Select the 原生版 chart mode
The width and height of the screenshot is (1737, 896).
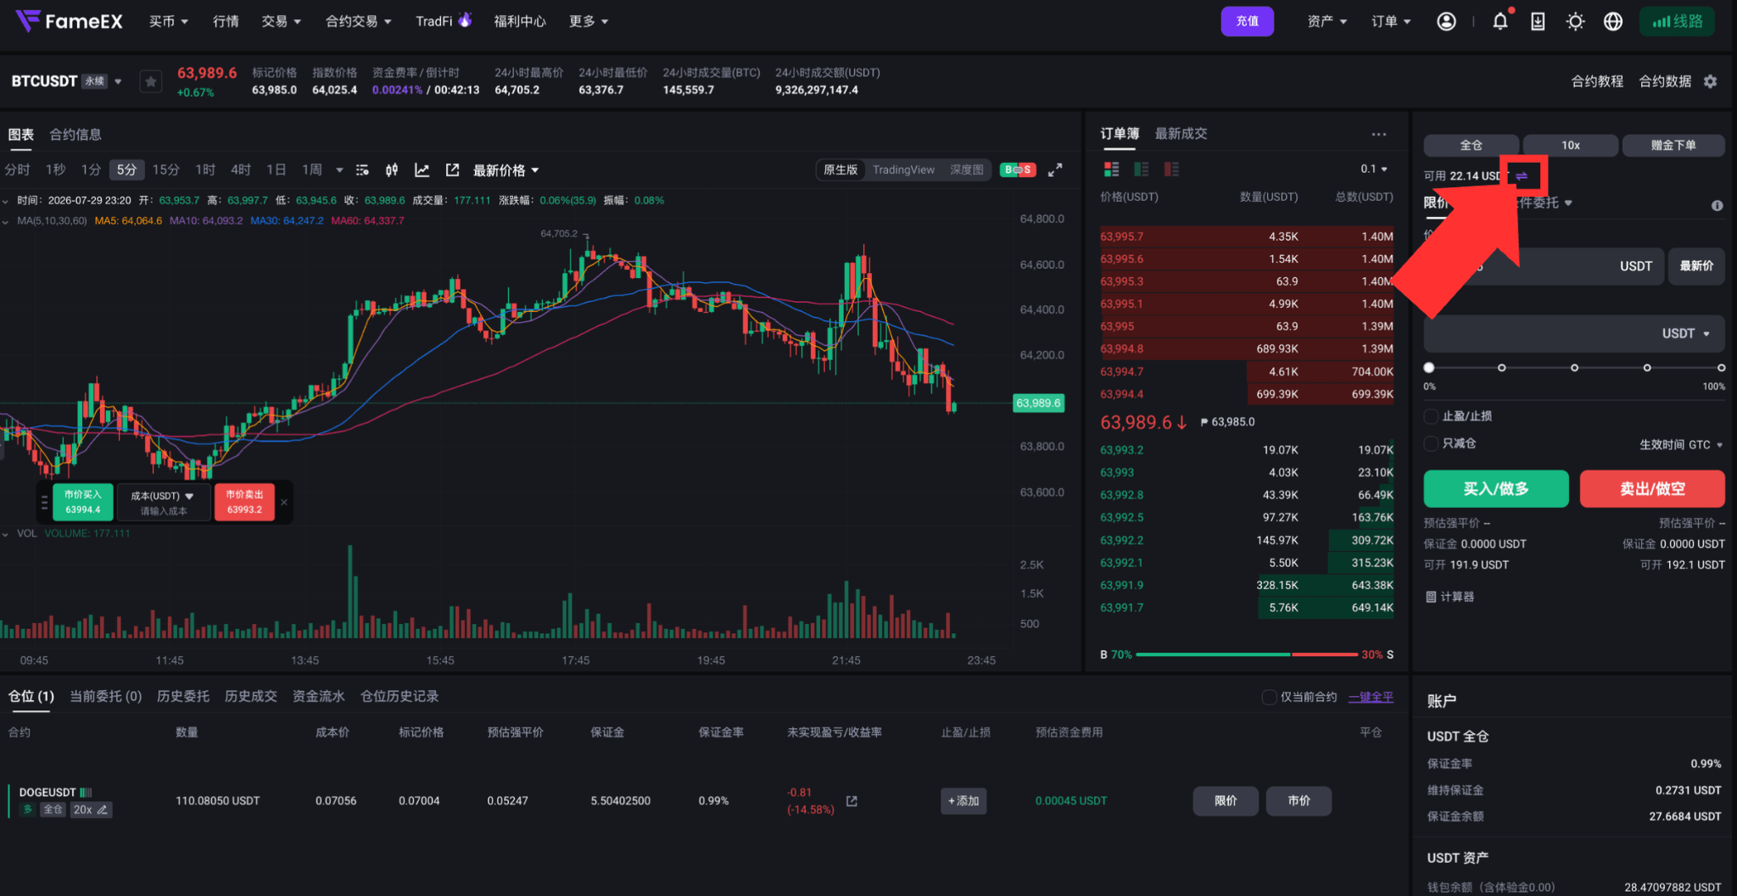(x=841, y=170)
